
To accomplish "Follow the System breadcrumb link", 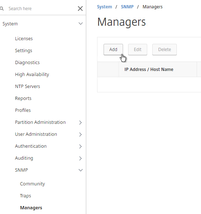I will coord(104,7).
